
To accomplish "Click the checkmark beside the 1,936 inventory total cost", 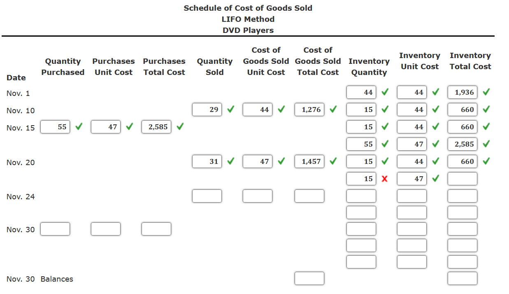I will coord(486,92).
